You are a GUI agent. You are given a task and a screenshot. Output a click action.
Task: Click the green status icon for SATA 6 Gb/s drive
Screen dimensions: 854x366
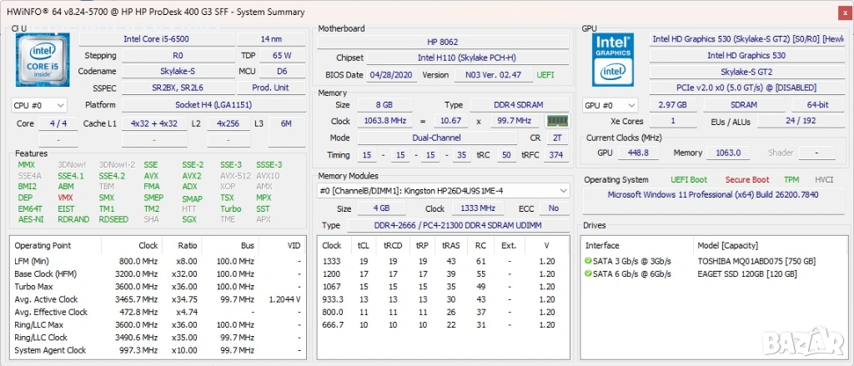(x=589, y=273)
